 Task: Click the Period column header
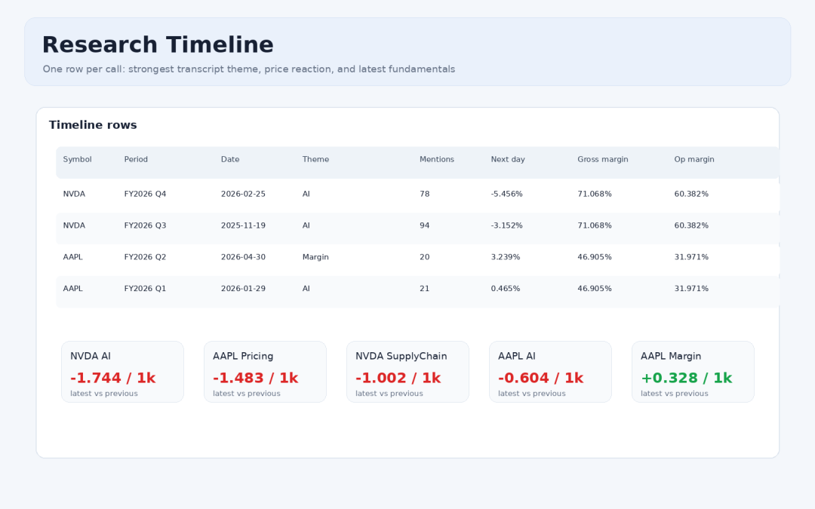click(x=136, y=159)
